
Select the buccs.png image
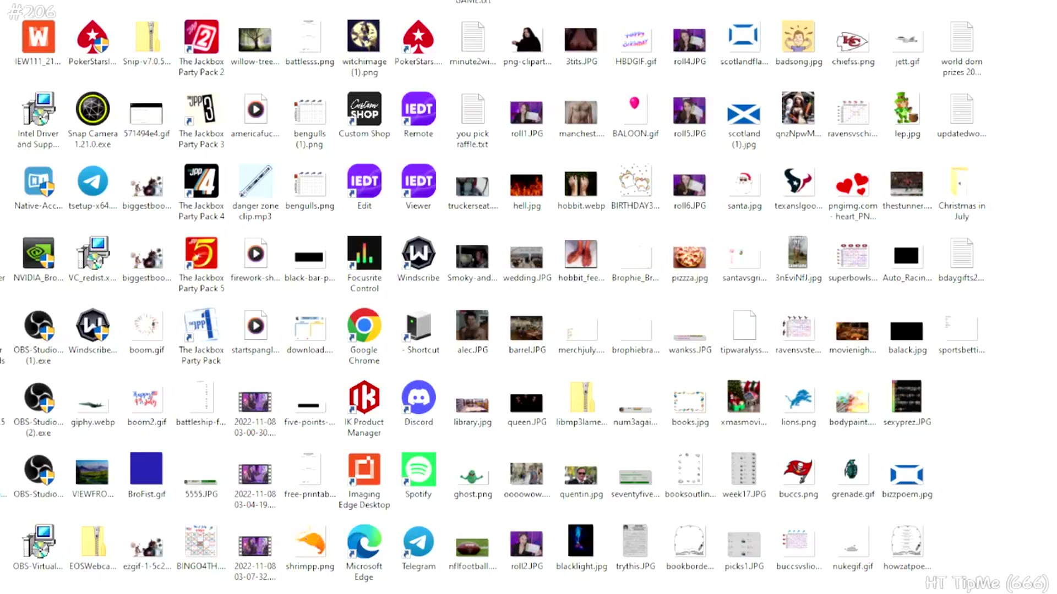click(798, 471)
